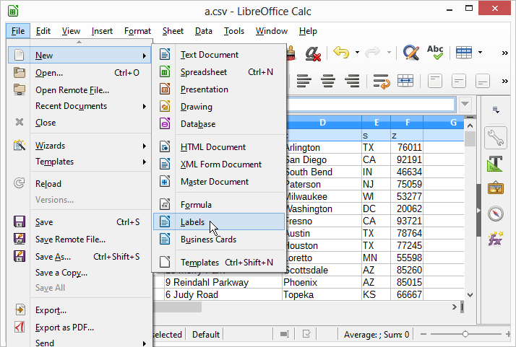Click cell with zip 92191

pos(407,159)
